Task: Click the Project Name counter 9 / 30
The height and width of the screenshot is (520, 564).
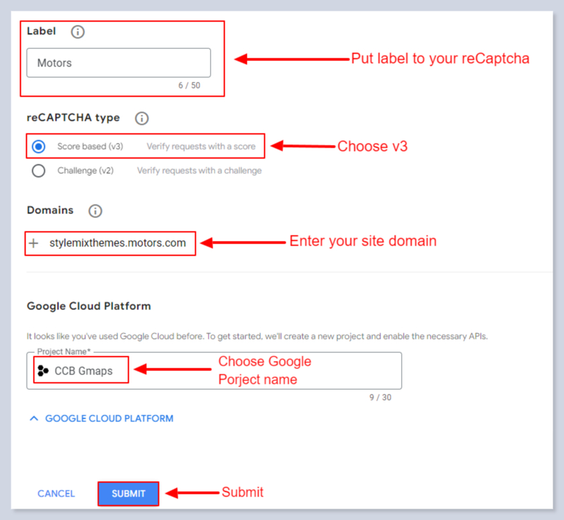Action: pos(380,397)
